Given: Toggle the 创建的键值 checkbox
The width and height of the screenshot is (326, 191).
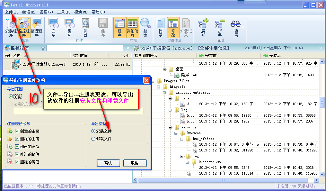Looking at the screenshot, I should pos(17,147).
